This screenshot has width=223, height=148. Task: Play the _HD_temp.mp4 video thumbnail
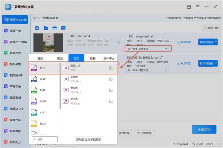pos(48,43)
